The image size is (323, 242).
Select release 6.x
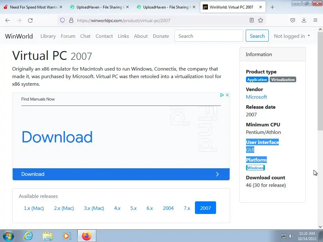point(150,208)
